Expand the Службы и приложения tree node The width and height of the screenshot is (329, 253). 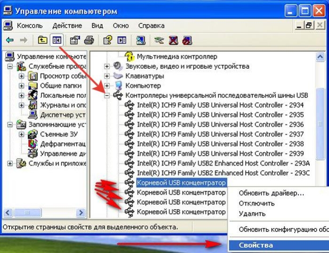(x=10, y=163)
